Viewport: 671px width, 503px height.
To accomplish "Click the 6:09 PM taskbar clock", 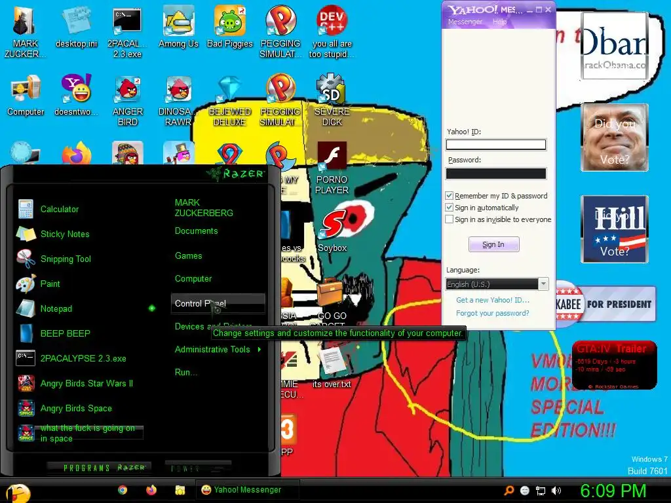I will click(x=613, y=491).
